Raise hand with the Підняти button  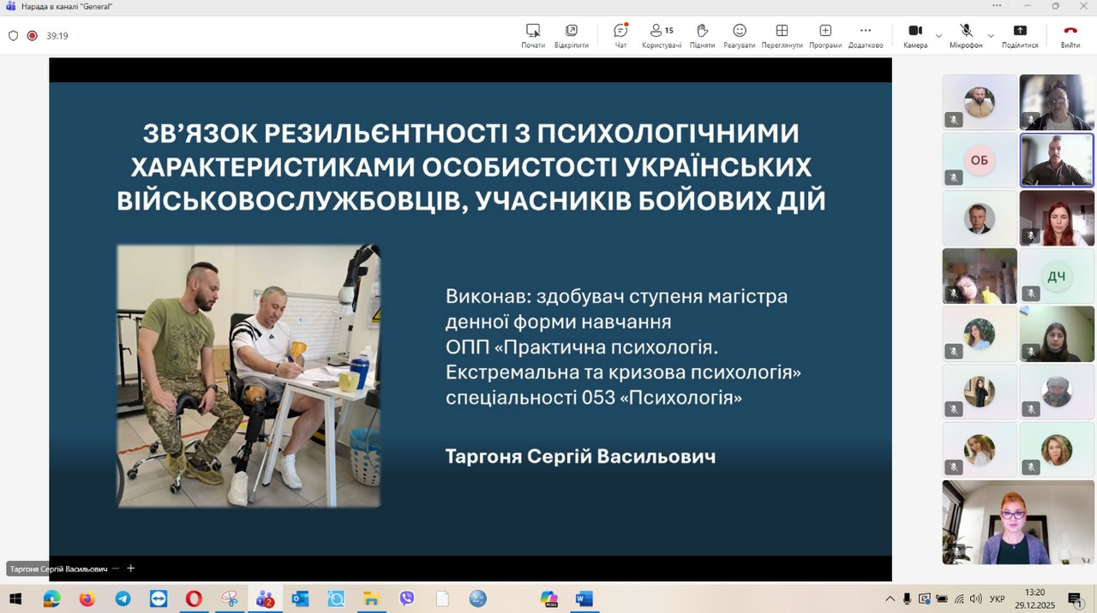click(x=702, y=35)
